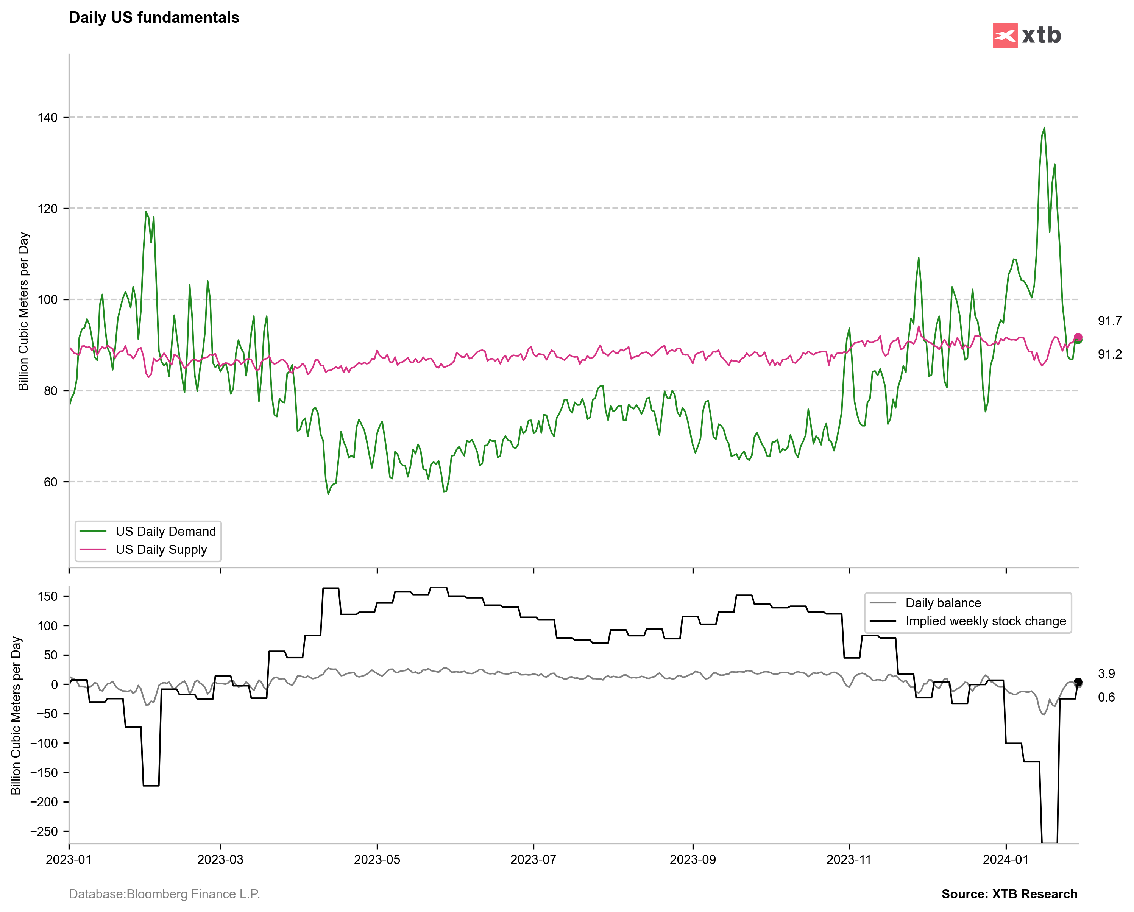
Task: Click the 2023-05 x-axis date label
Action: 377,859
